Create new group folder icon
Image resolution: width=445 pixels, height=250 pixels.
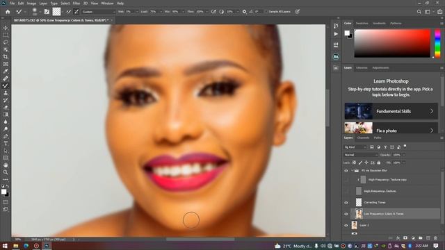coord(420,238)
